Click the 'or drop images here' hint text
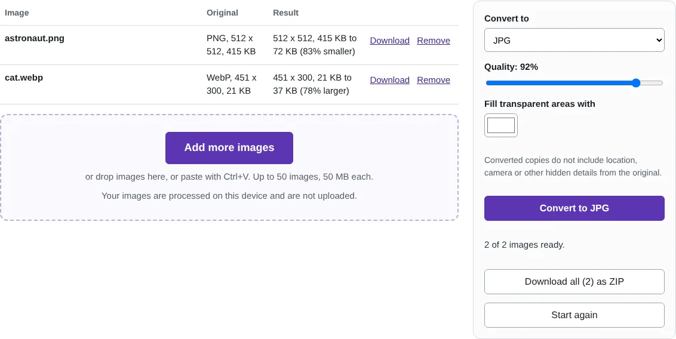The image size is (676, 339). pos(229,177)
